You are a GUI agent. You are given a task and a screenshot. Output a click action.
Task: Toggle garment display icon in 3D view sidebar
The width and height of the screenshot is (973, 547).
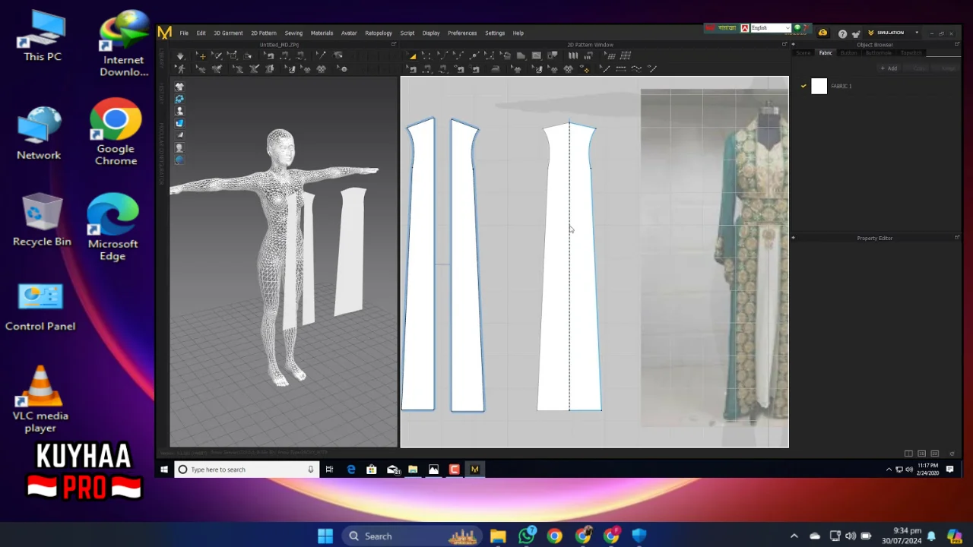pyautogui.click(x=179, y=87)
